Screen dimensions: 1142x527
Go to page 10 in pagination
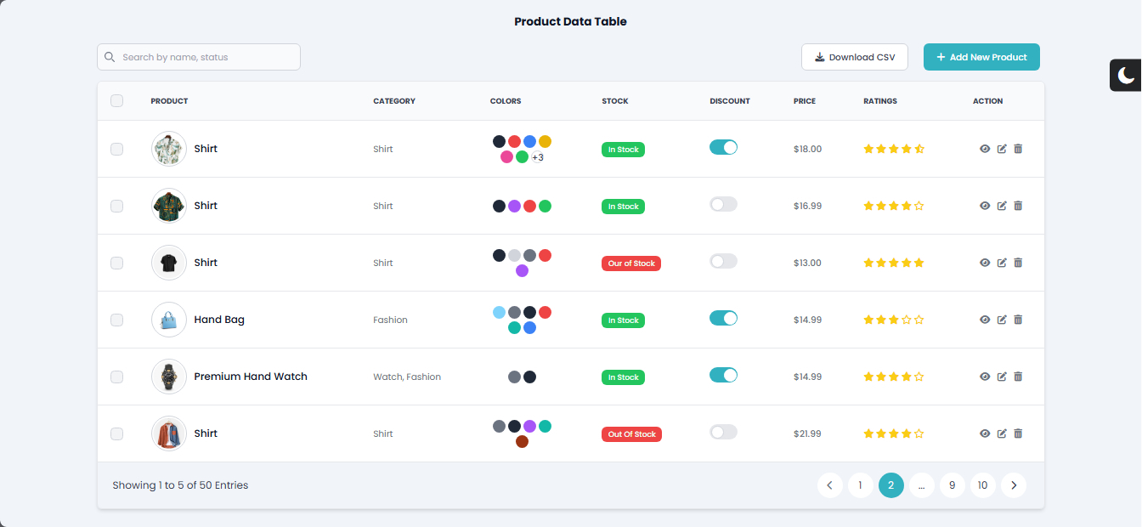point(982,485)
